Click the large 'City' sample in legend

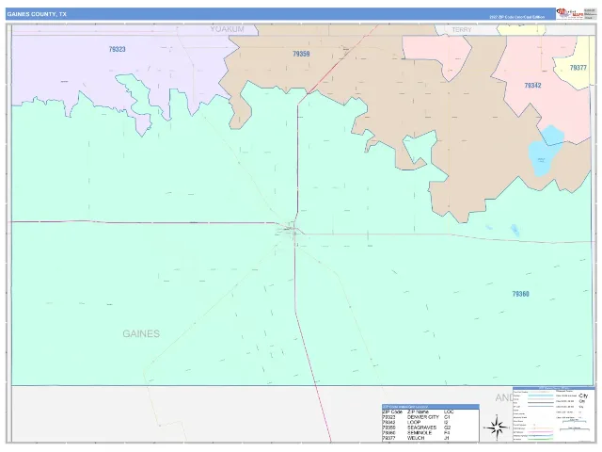tap(583, 395)
